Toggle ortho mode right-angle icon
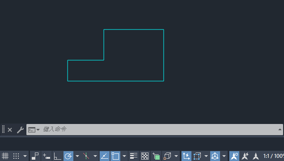284x161 pixels. tap(57, 156)
